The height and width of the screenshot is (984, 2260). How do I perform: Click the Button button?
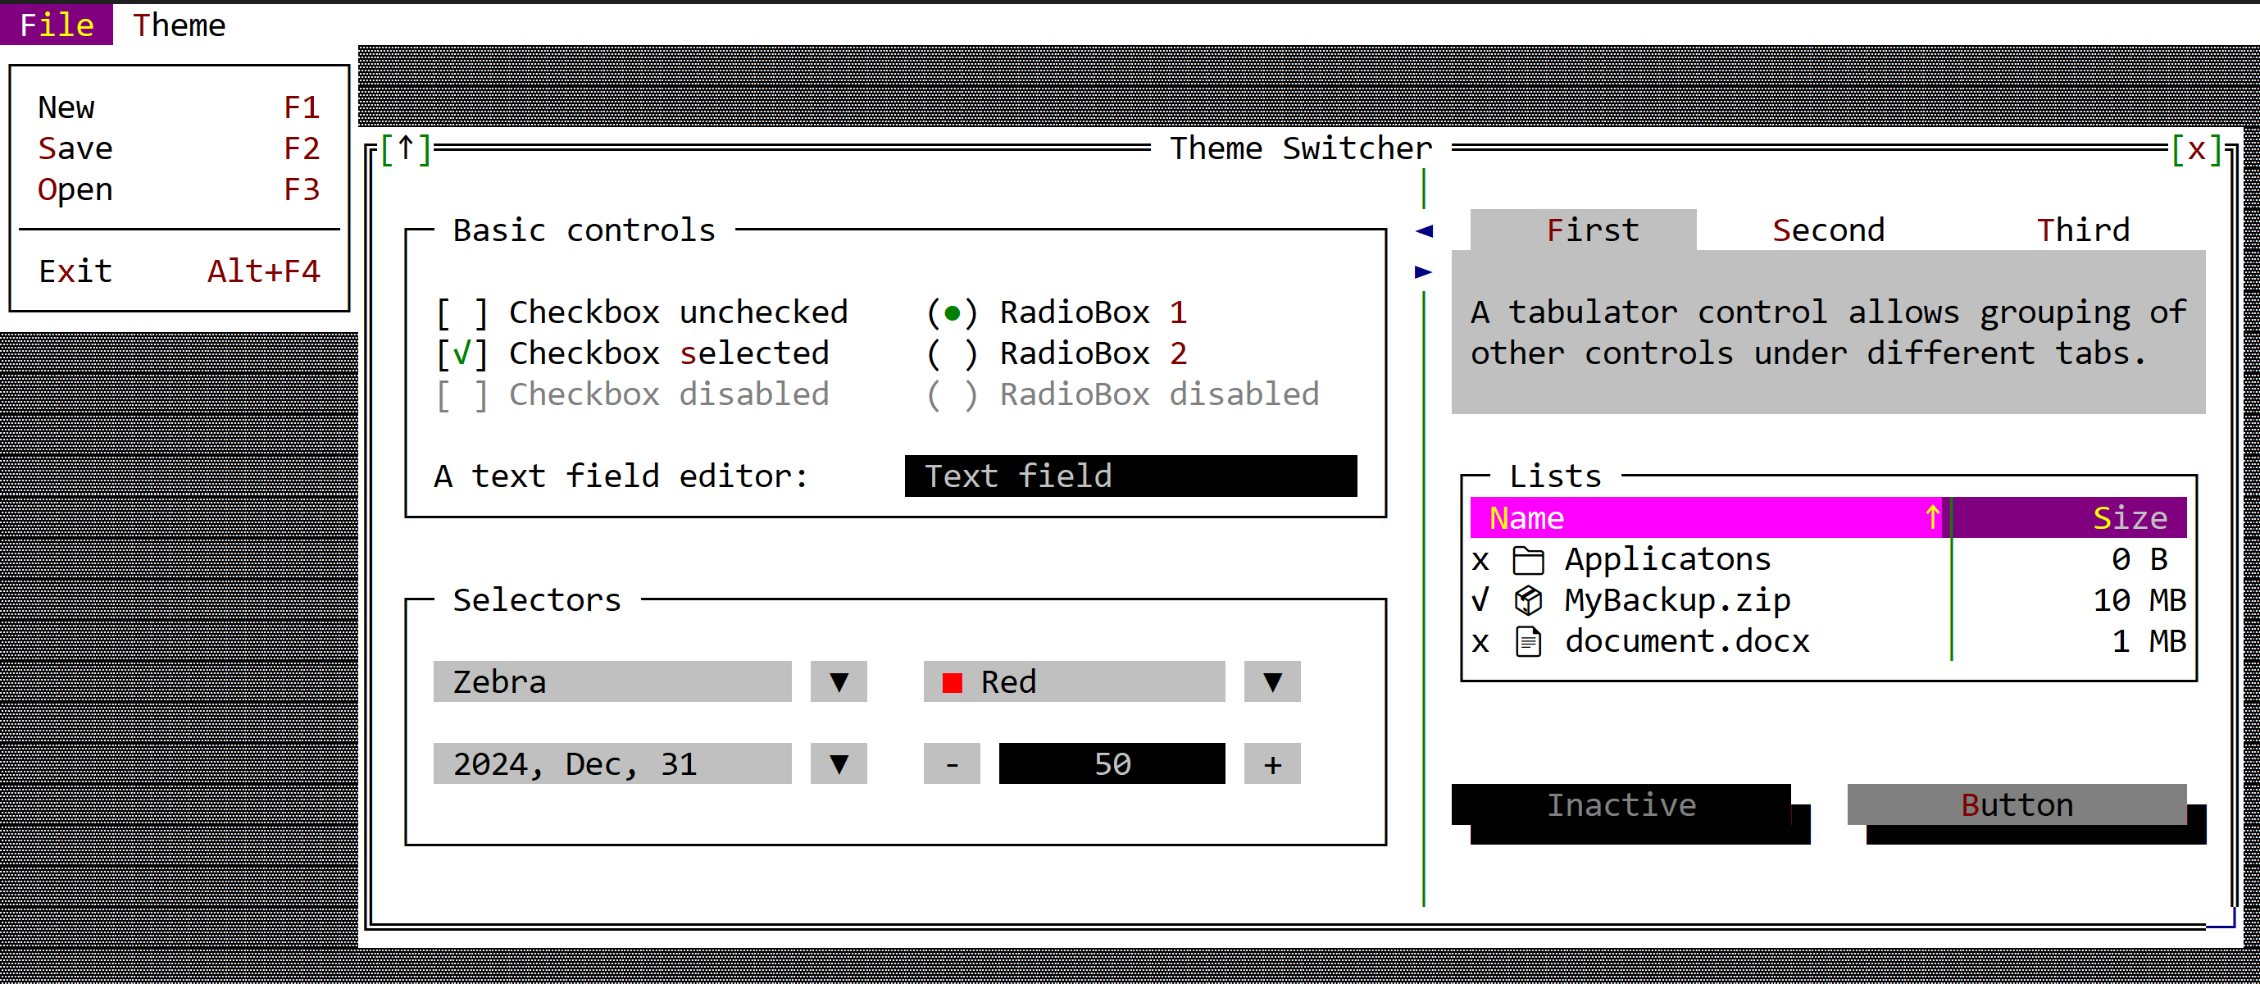click(2017, 804)
